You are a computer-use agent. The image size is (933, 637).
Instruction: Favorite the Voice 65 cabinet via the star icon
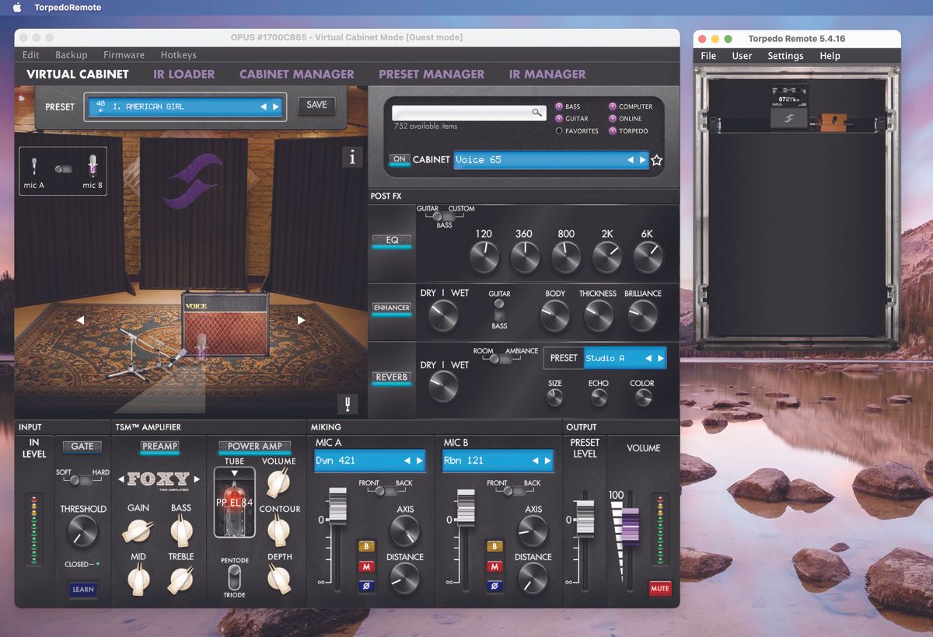(x=657, y=160)
